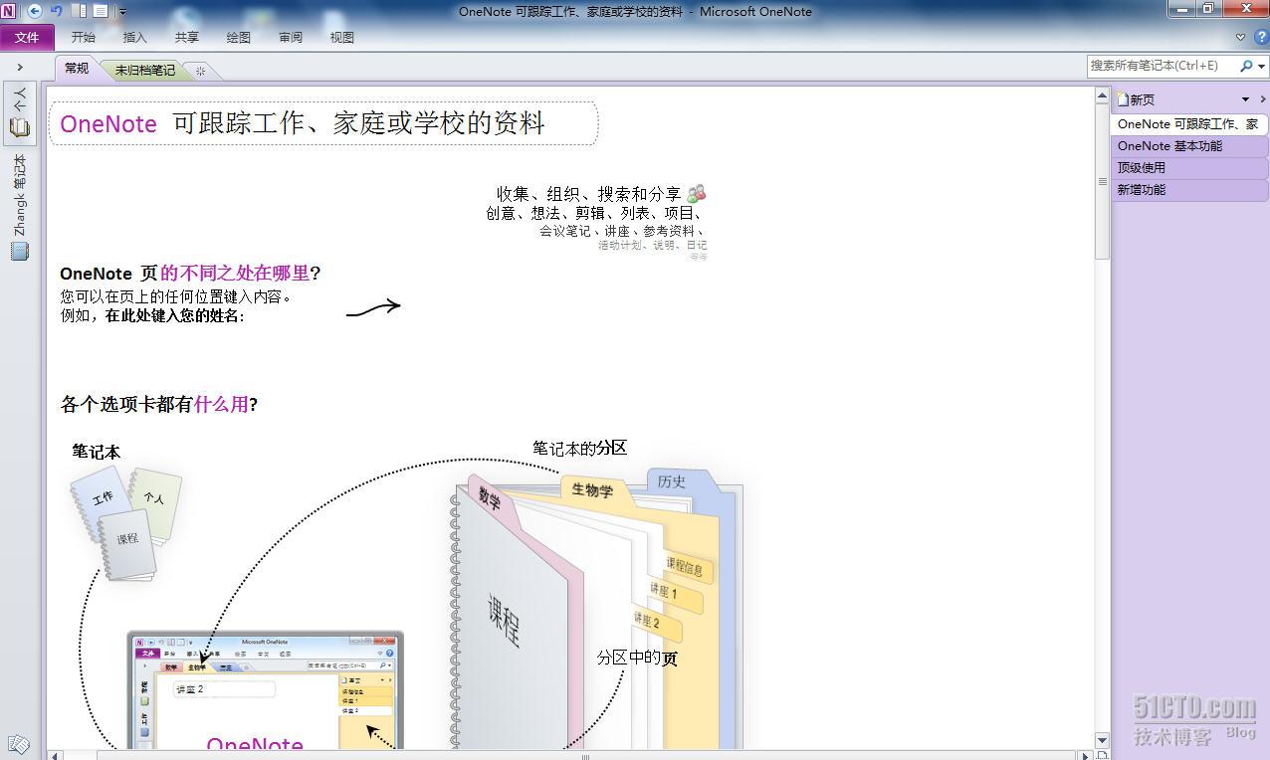Click the horizontal scrollbar thumb

click(585, 756)
